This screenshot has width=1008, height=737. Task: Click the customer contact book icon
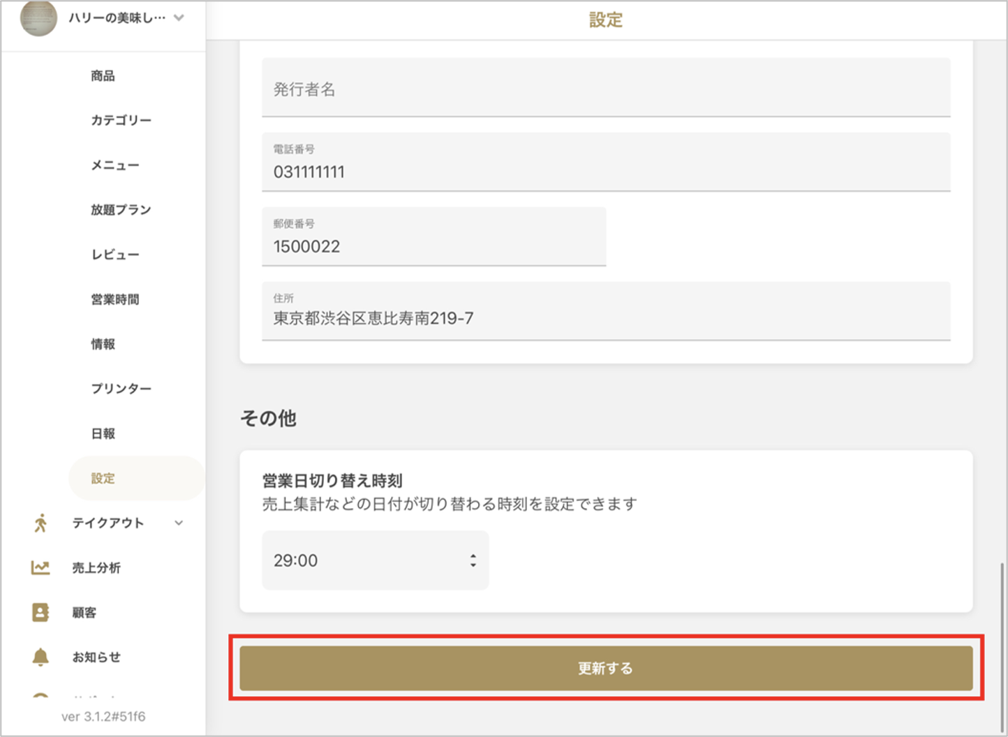click(x=40, y=612)
